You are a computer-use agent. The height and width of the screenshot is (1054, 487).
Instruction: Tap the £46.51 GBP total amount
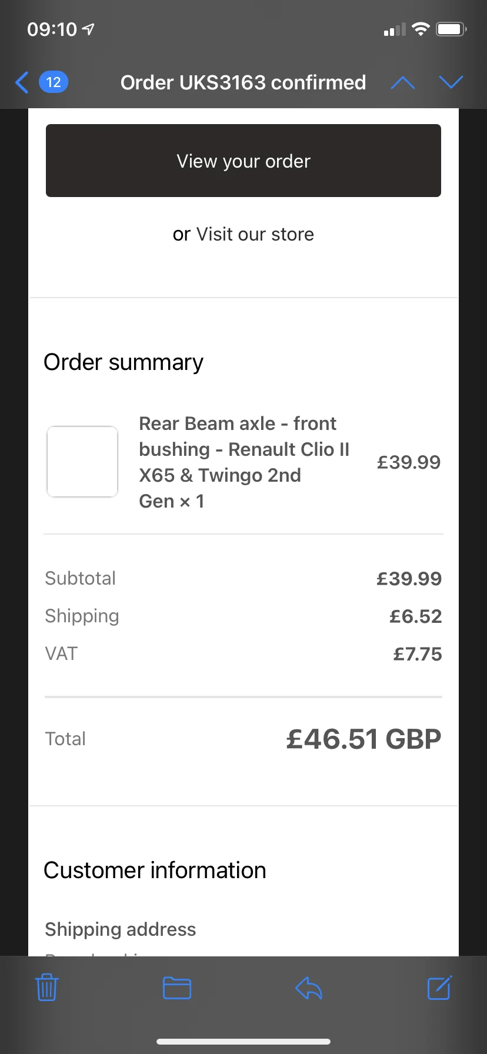pyautogui.click(x=363, y=739)
